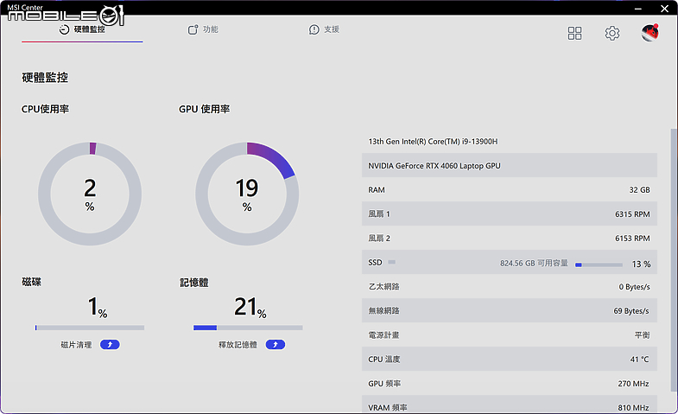
Task: Click the GPU 頻率 '270 MHz' value
Action: [633, 384]
